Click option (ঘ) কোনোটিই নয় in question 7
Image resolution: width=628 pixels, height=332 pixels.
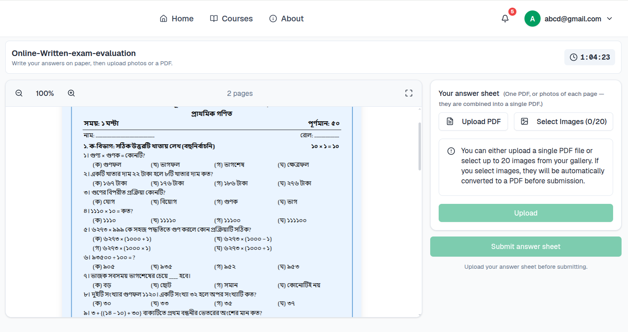299,285
